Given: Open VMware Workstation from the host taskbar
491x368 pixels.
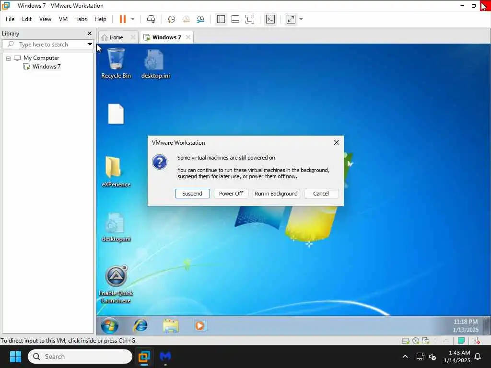Looking at the screenshot, I should (x=144, y=356).
